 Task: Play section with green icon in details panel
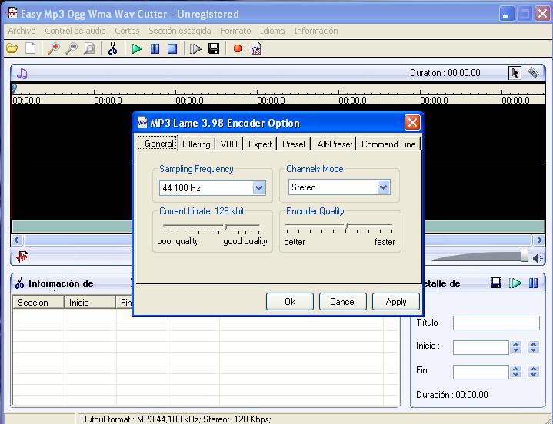(x=515, y=283)
